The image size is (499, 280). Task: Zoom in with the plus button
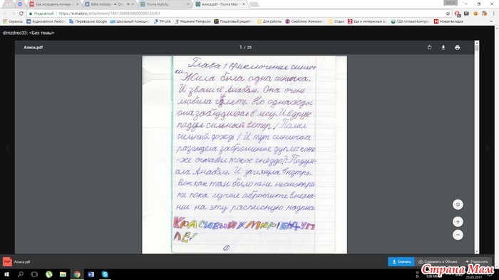click(458, 222)
